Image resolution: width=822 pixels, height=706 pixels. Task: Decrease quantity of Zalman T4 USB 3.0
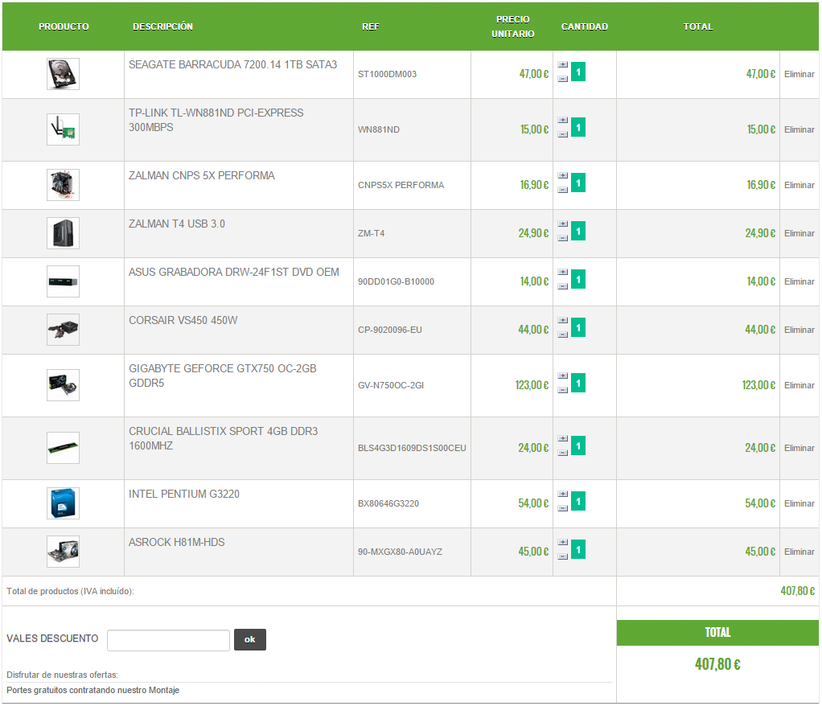tap(562, 238)
